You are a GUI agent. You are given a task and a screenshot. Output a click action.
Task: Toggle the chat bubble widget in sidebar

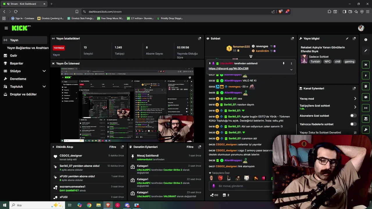366,97
